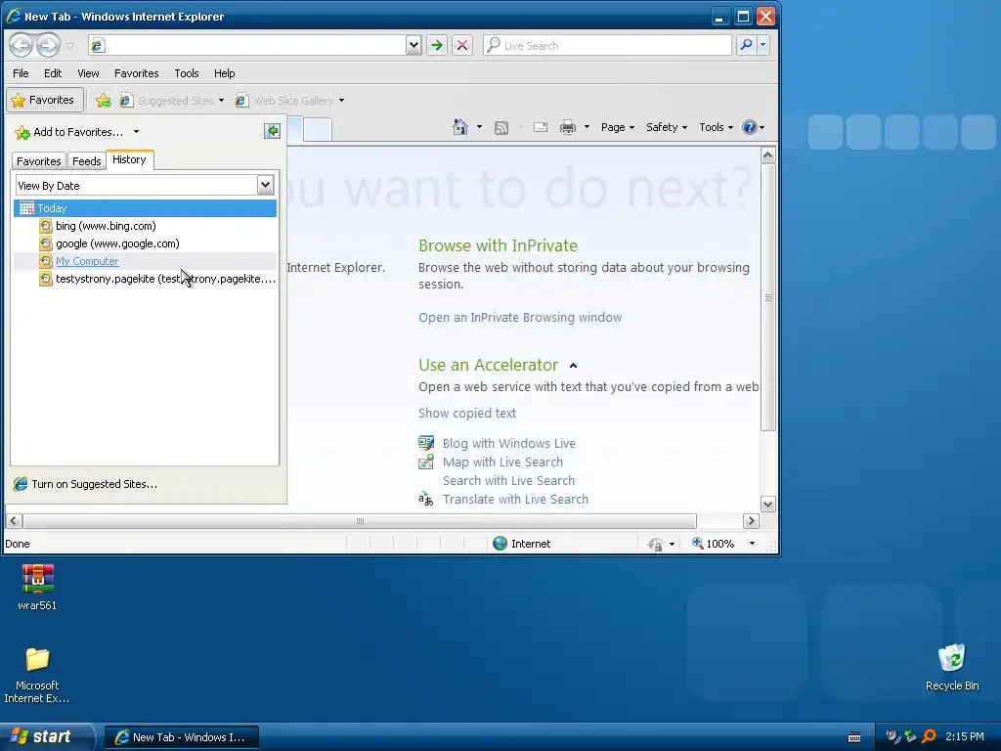Image resolution: width=1001 pixels, height=751 pixels.
Task: Click Add to Favorites button
Action: (69, 132)
